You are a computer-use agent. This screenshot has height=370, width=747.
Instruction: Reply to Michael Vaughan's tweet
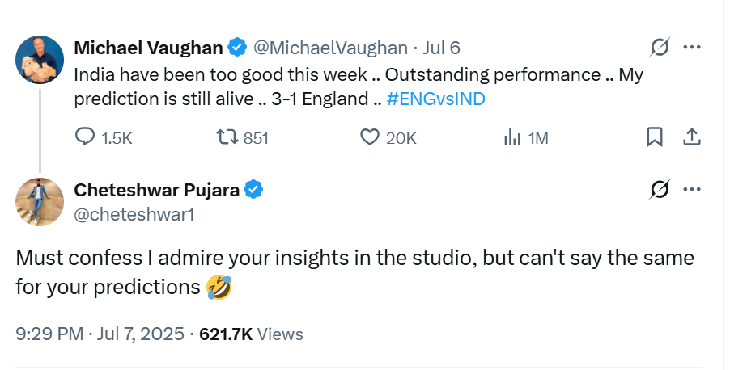pyautogui.click(x=86, y=138)
